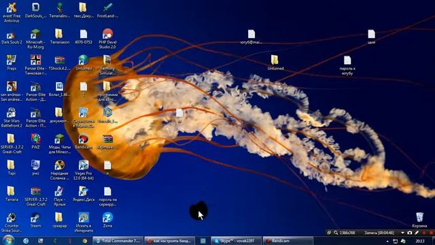Select Panzer Elite - Танковая shortcut
This screenshot has width=435, height=245.
coord(35,65)
